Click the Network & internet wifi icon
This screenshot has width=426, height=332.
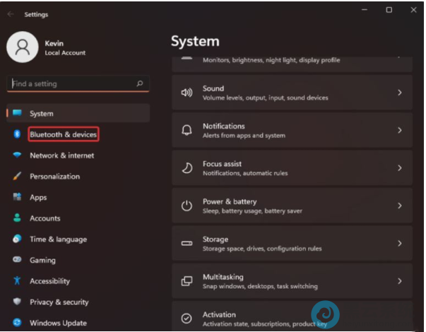coord(17,155)
